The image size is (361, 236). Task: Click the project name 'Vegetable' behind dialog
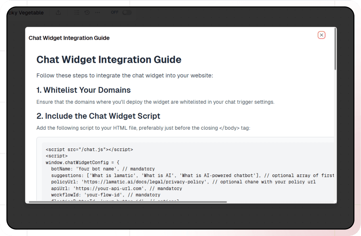click(31, 13)
